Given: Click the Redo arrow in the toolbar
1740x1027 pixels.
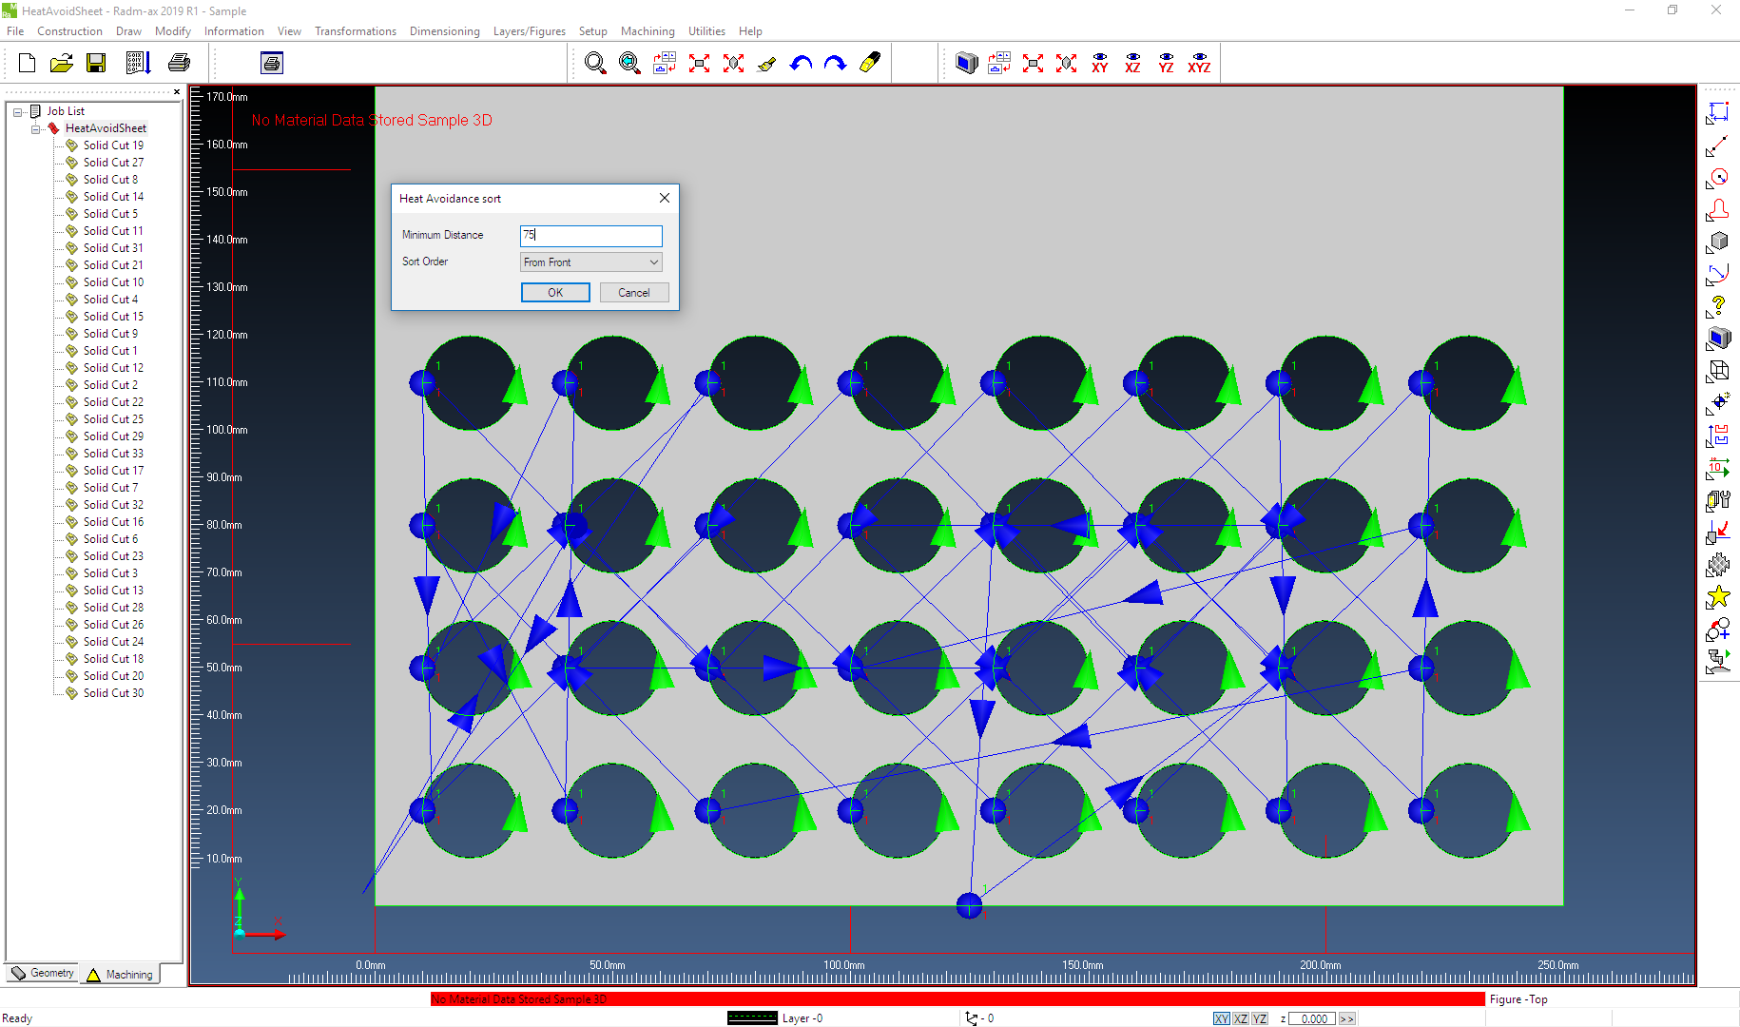Looking at the screenshot, I should (835, 64).
